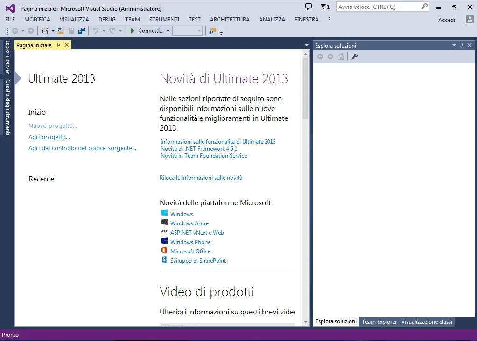Close the Esplora soluzioni panel
The width and height of the screenshot is (477, 341).
click(x=470, y=45)
